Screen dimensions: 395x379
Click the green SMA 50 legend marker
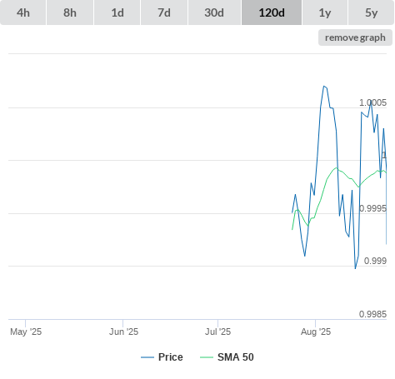(x=207, y=357)
